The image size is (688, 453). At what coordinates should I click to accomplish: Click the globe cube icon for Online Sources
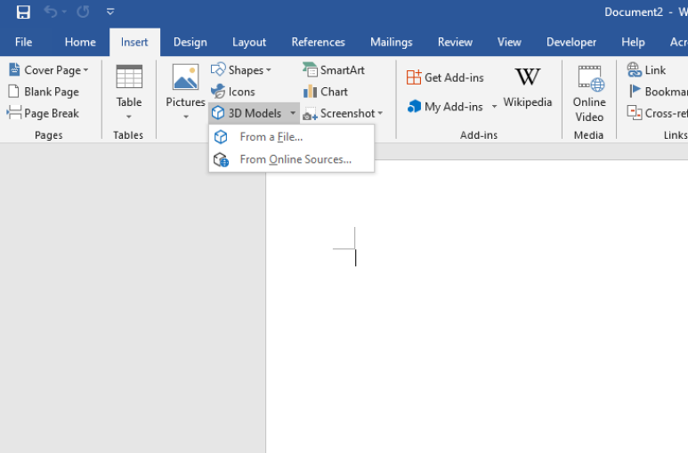pyautogui.click(x=221, y=159)
